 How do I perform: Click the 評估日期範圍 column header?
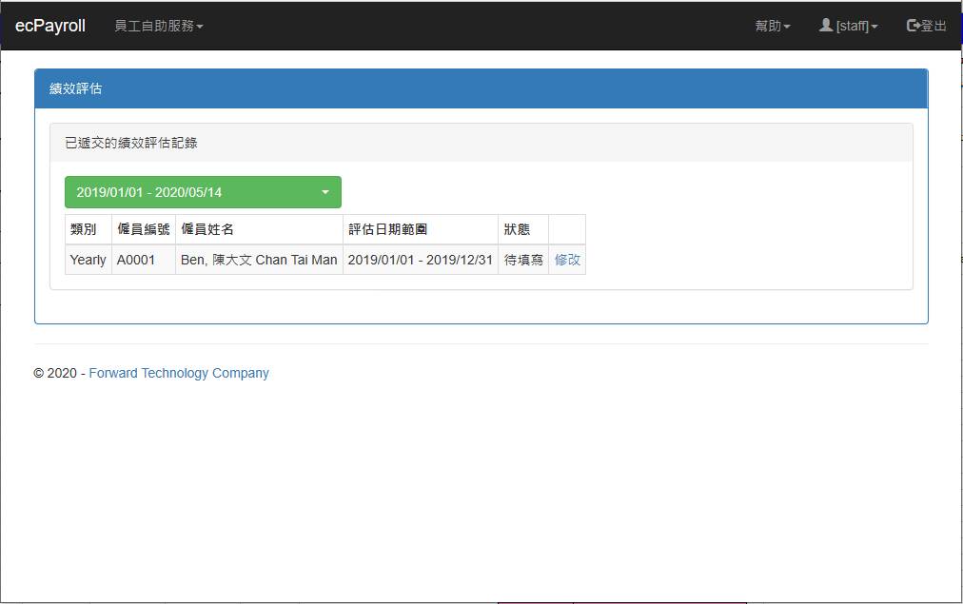point(420,229)
